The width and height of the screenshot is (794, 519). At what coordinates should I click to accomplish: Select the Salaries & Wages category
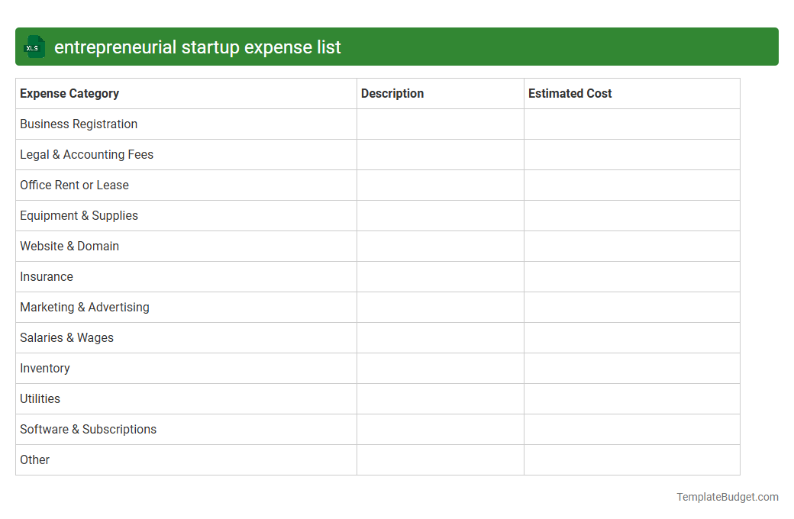[x=66, y=337]
